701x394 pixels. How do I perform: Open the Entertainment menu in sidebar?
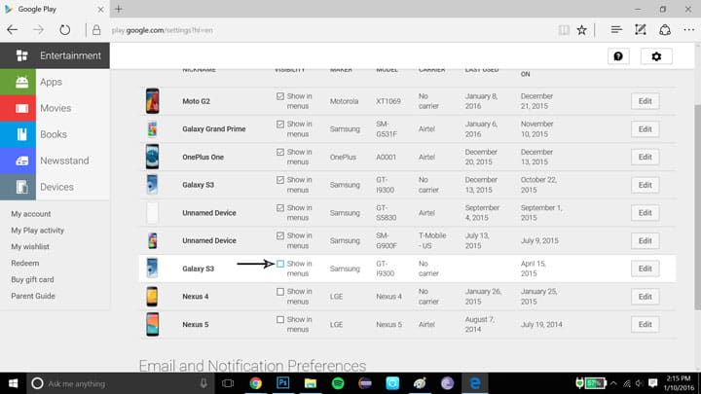click(x=55, y=55)
